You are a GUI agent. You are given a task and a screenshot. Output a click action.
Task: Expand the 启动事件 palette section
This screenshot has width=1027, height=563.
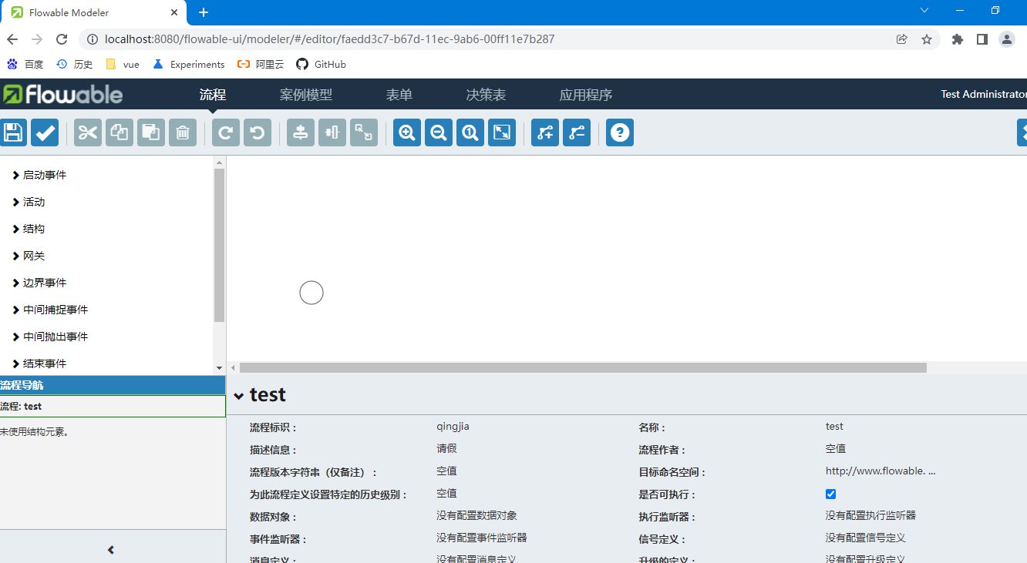coord(42,175)
